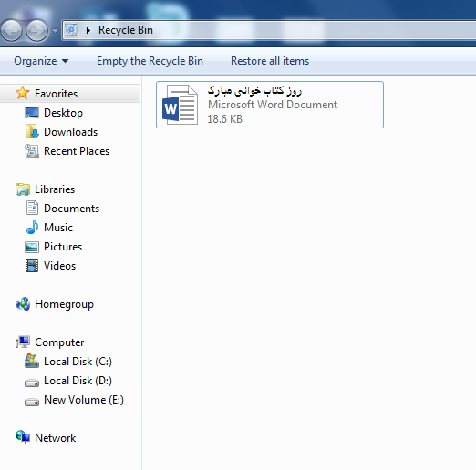
Task: Click the Recent Places icon
Action: [32, 151]
